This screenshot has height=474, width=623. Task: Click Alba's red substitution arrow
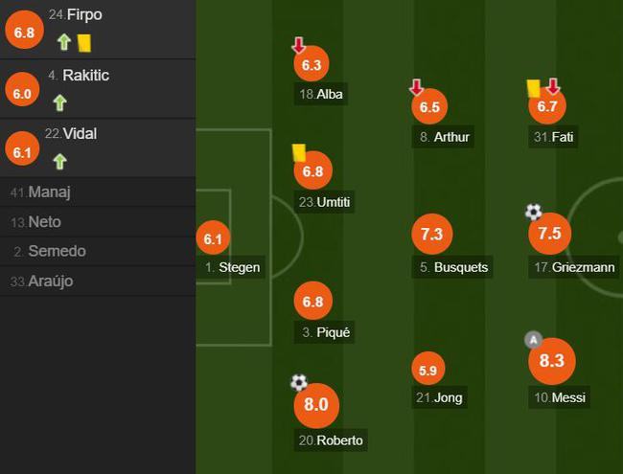pyautogui.click(x=299, y=45)
